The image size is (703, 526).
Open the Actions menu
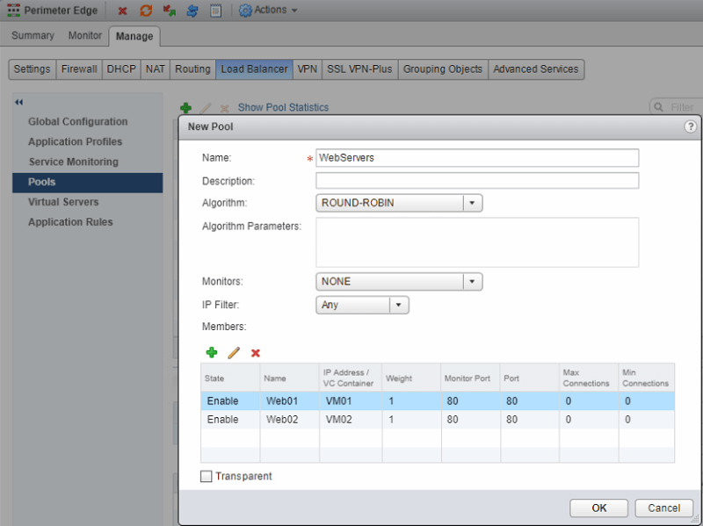[x=268, y=11]
